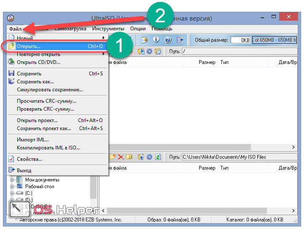Click the image properties toolbar icon

pos(145,40)
